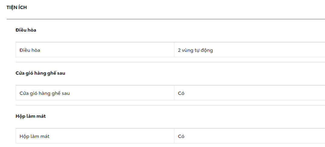The height and width of the screenshot is (147, 325).
Task: Click 'Có' value in the Hộp làm mát row
Action: pyautogui.click(x=181, y=136)
